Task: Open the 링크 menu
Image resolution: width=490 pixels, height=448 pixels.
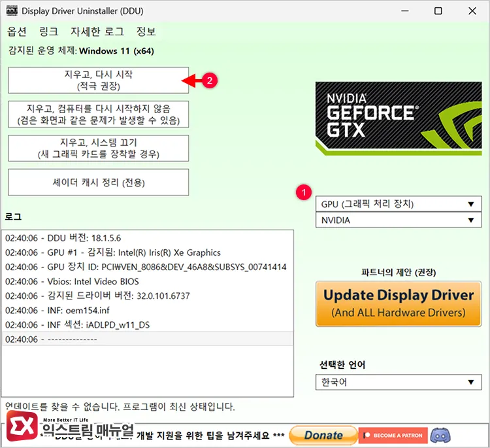Action: click(49, 31)
